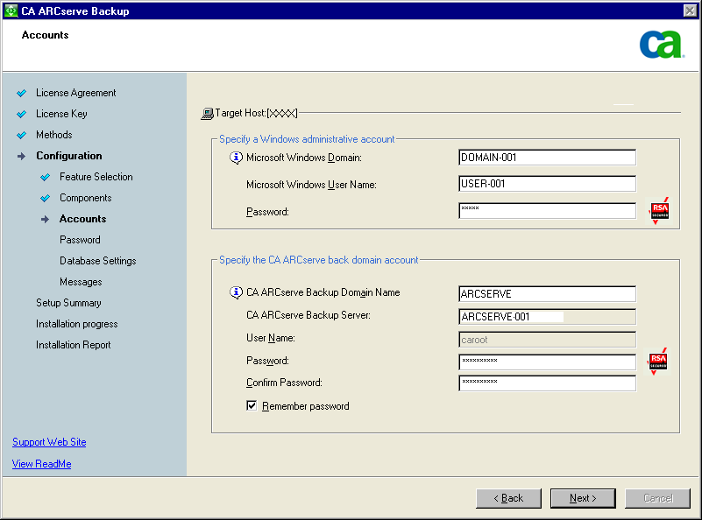
Task: Click the ARCserve title bar application icon
Action: pyautogui.click(x=11, y=11)
